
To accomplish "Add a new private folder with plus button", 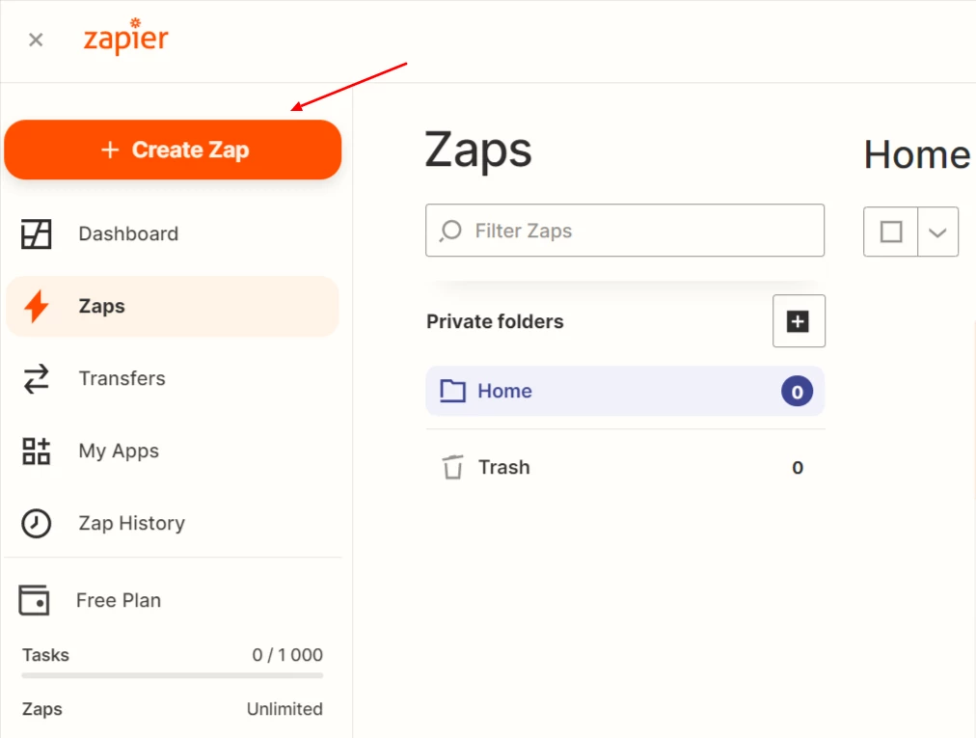I will click(x=799, y=321).
